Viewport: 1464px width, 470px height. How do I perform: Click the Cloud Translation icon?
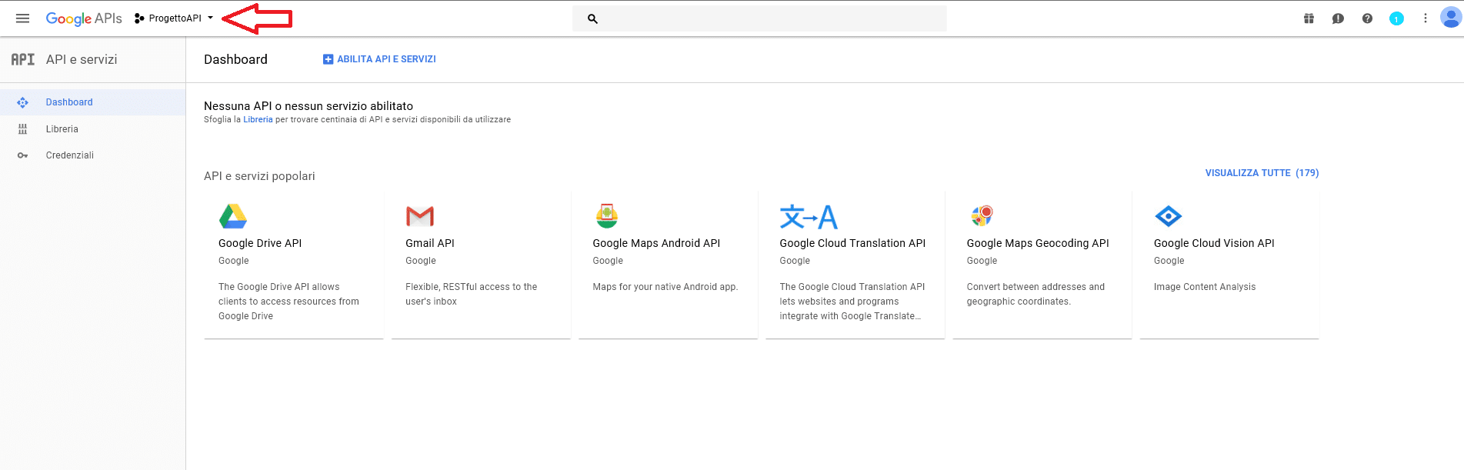pos(809,217)
